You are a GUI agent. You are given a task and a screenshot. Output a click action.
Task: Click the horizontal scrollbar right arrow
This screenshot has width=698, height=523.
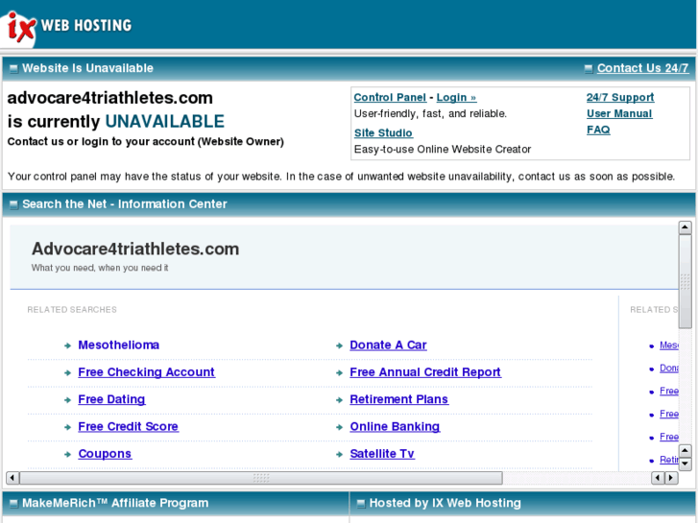click(x=671, y=478)
